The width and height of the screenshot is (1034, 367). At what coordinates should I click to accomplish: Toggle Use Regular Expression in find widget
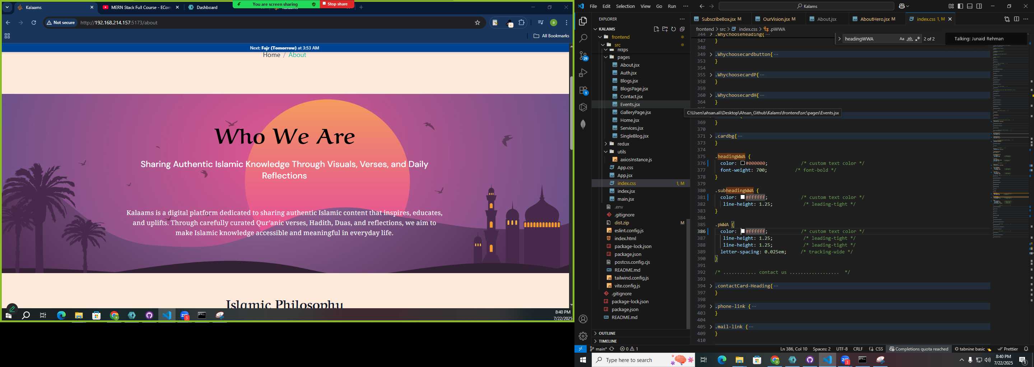click(x=918, y=39)
